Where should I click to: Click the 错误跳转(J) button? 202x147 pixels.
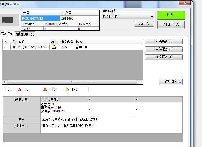(x=164, y=41)
